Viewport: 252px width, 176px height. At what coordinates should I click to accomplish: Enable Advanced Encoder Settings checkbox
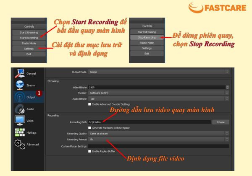pos(89,104)
